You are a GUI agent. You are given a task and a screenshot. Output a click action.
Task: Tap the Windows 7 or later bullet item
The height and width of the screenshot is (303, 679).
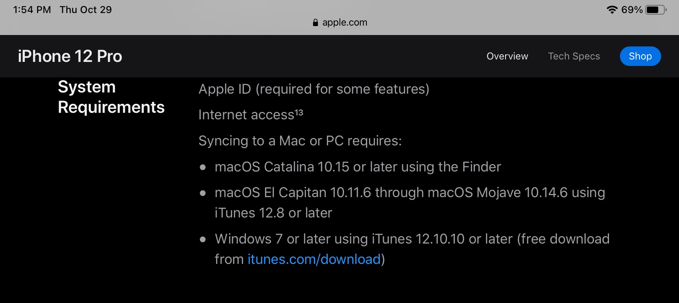coord(412,239)
